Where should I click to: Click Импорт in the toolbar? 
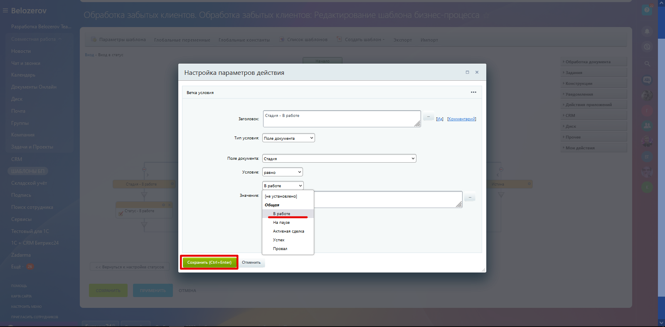coord(429,40)
